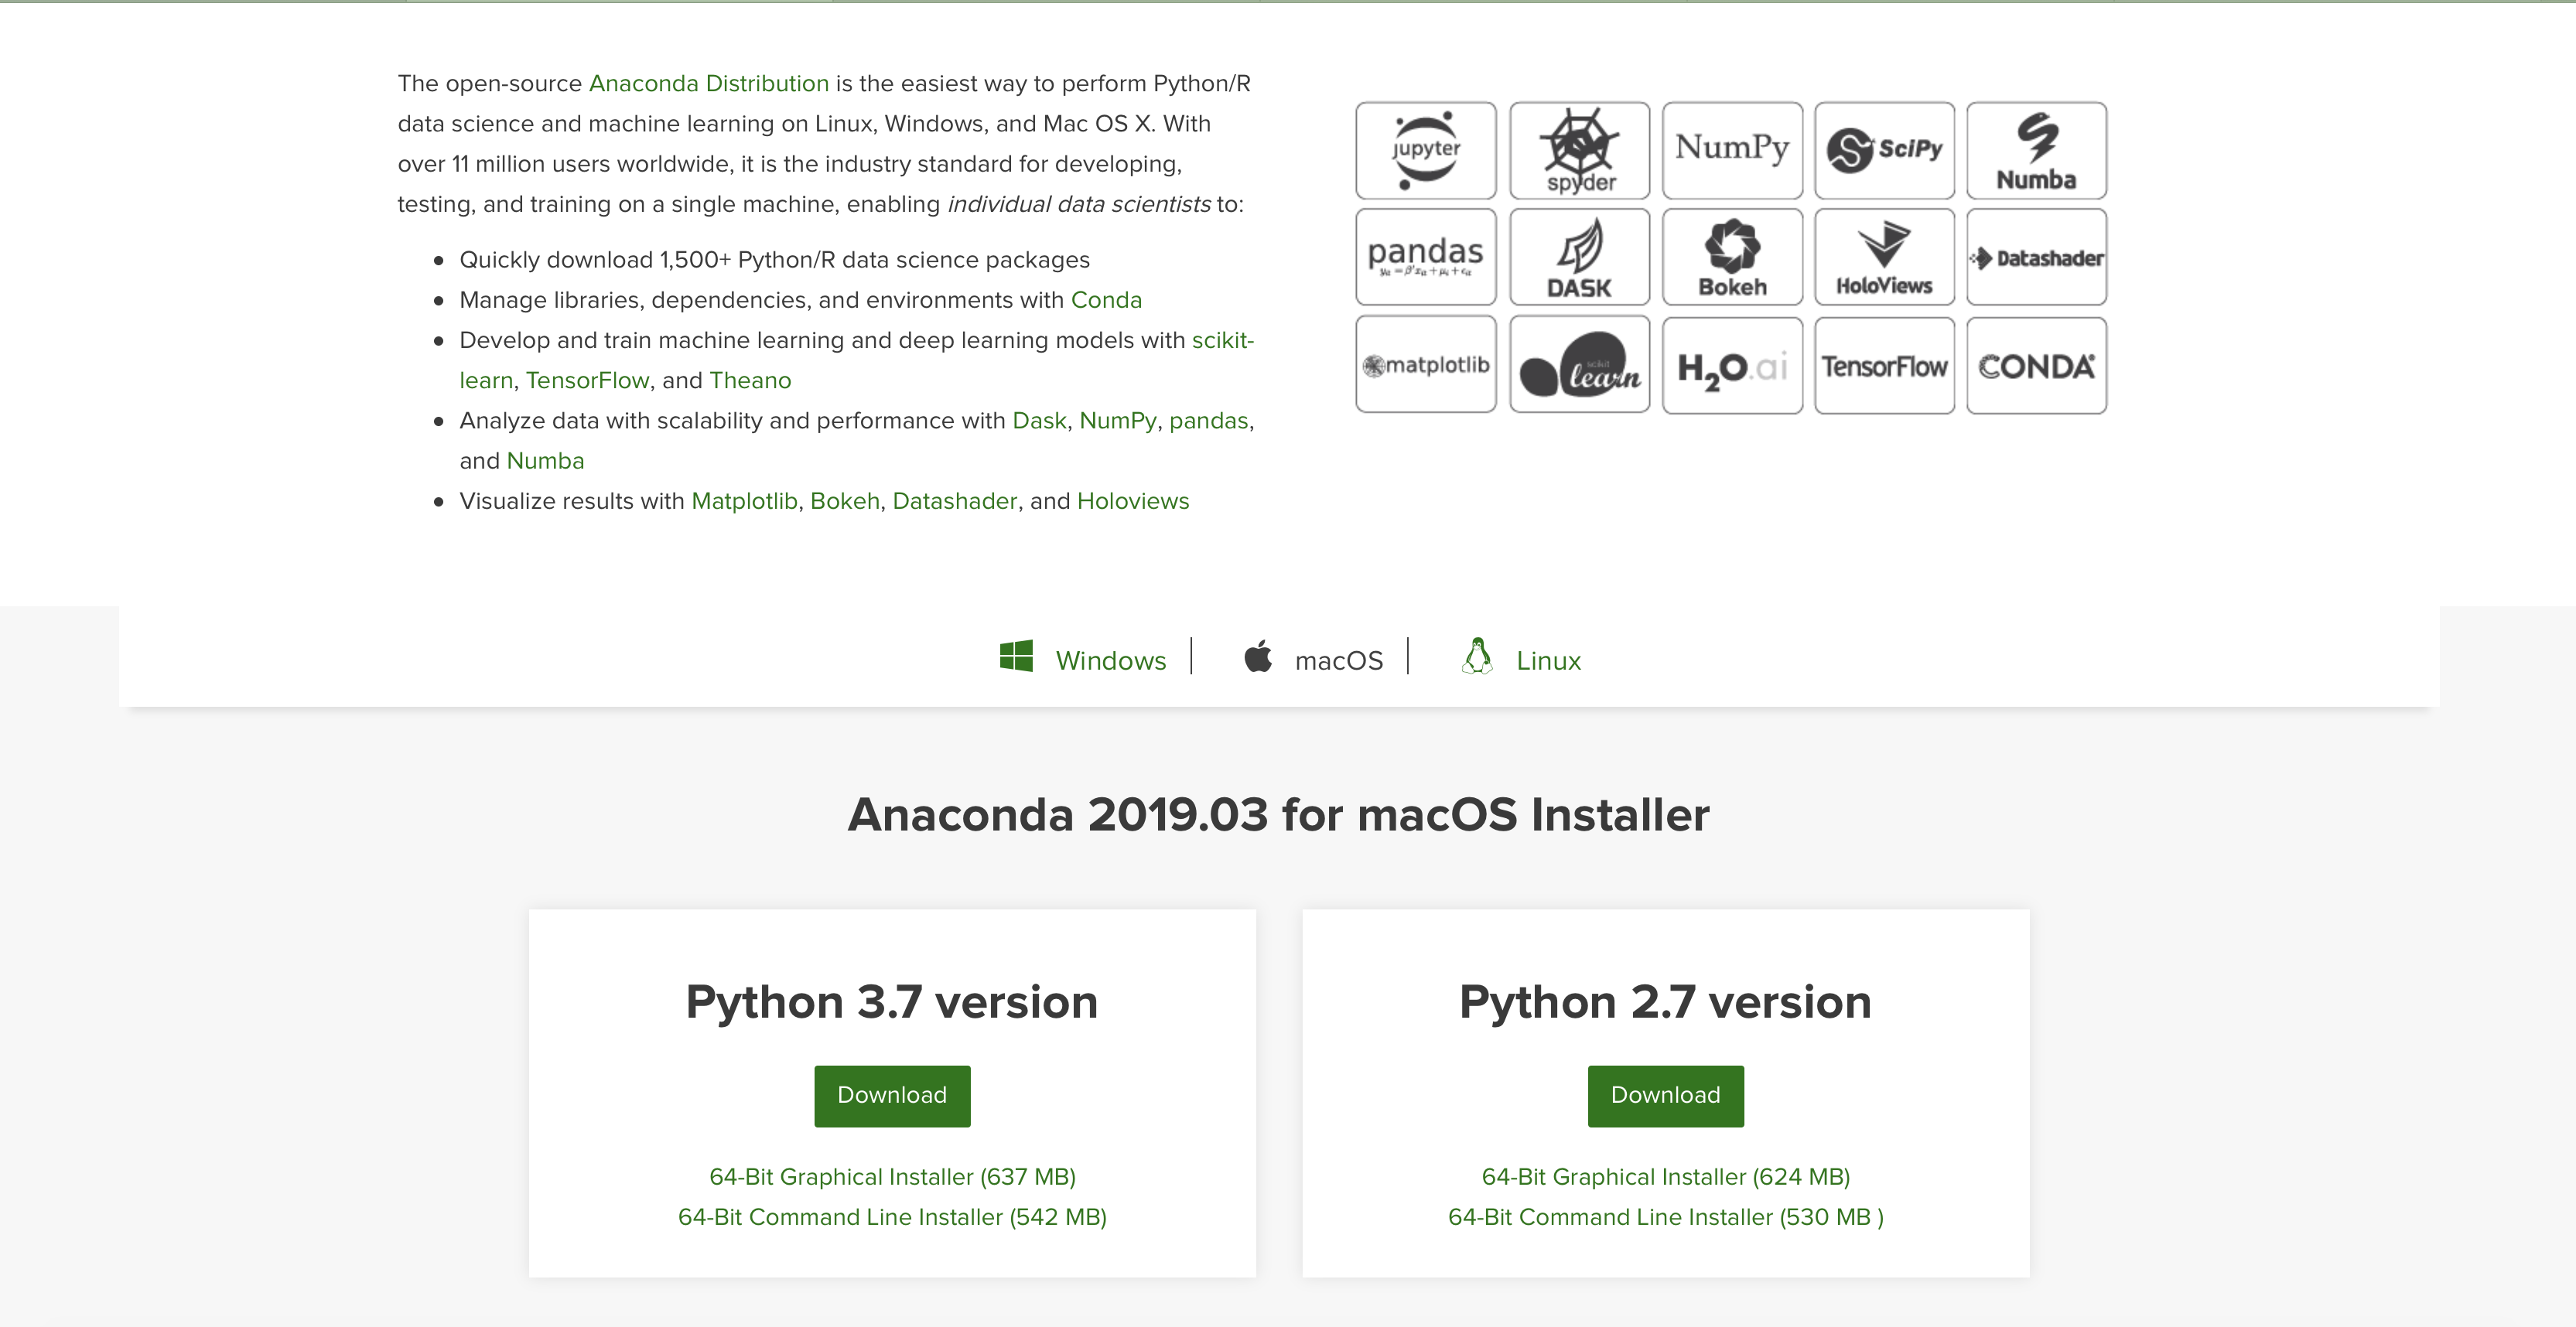The width and height of the screenshot is (2576, 1327).
Task: Click the H2O.ai logo tile
Action: (x=1732, y=365)
